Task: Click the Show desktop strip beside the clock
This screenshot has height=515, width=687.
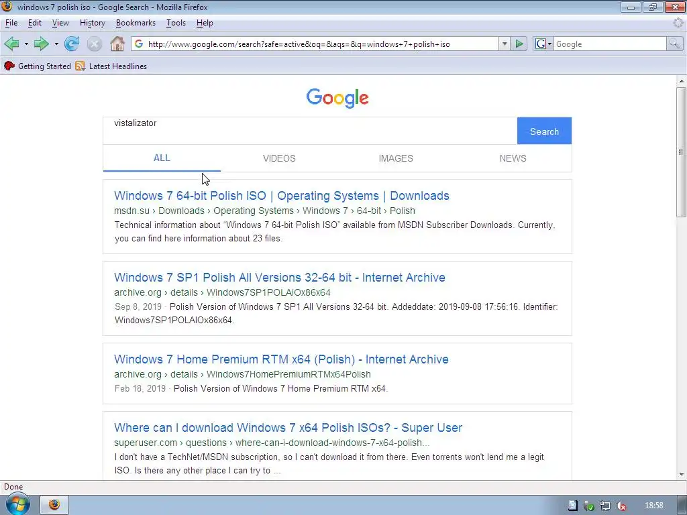Action: pos(683,506)
